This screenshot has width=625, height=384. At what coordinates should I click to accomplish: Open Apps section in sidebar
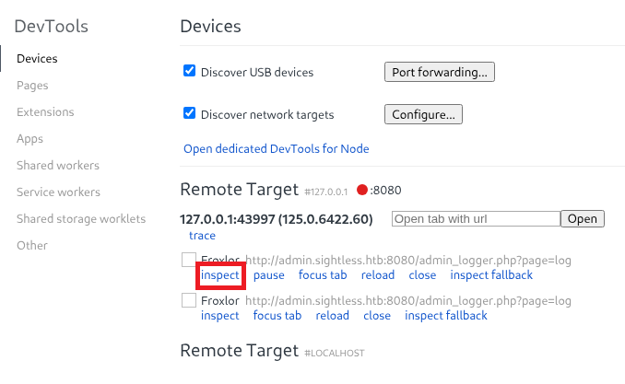(29, 139)
